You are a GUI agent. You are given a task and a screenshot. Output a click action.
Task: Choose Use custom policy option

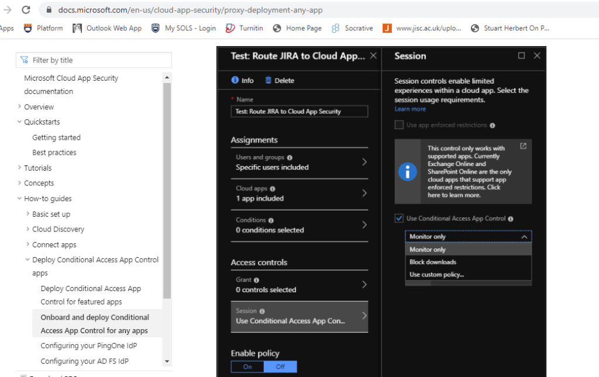tap(436, 275)
